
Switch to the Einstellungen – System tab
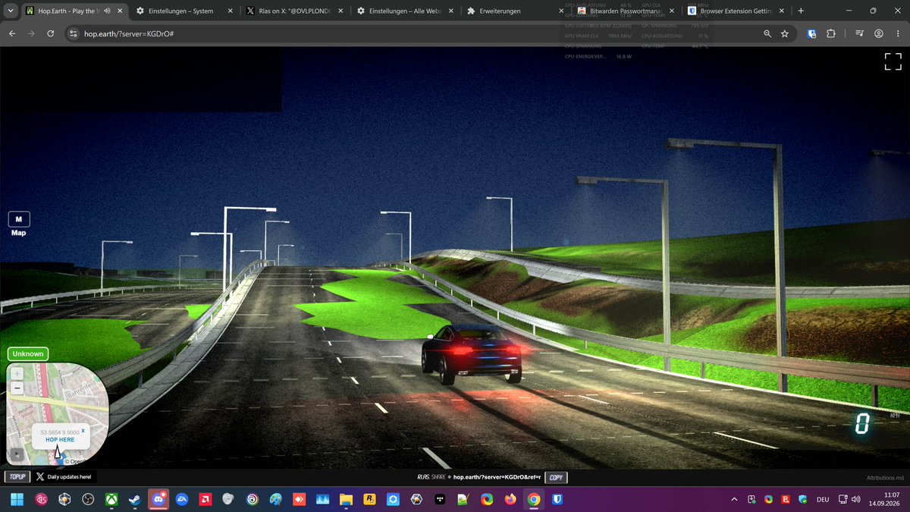pos(183,11)
